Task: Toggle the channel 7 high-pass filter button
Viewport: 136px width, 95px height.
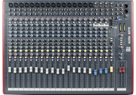Action: click(x=42, y=22)
